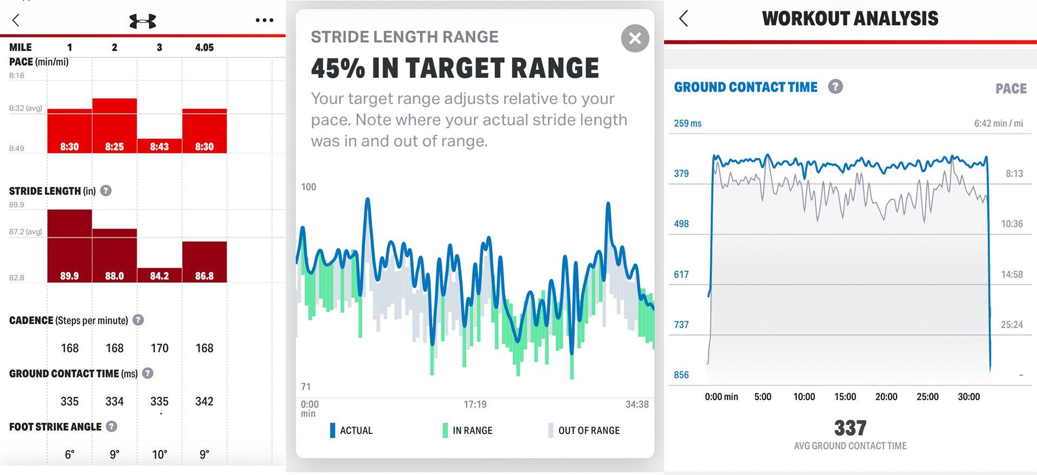Viewport: 1037px width, 475px height.
Task: Go back from Workout Analysis screen
Action: click(x=684, y=18)
